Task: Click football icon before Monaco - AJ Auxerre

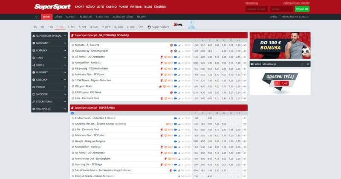Action: click(72, 45)
